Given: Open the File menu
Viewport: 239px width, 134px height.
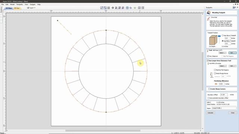Looking at the screenshot, I should (x=3, y=4).
